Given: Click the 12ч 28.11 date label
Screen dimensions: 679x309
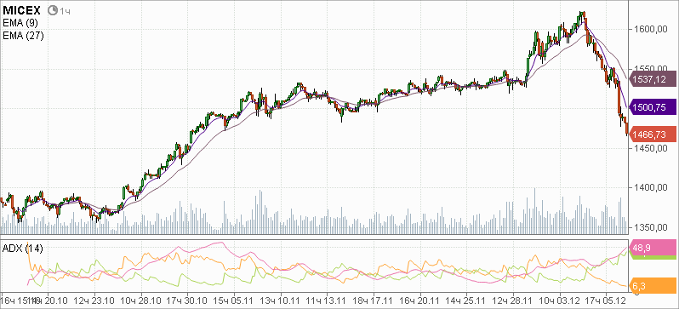Looking at the screenshot, I should (513, 300).
